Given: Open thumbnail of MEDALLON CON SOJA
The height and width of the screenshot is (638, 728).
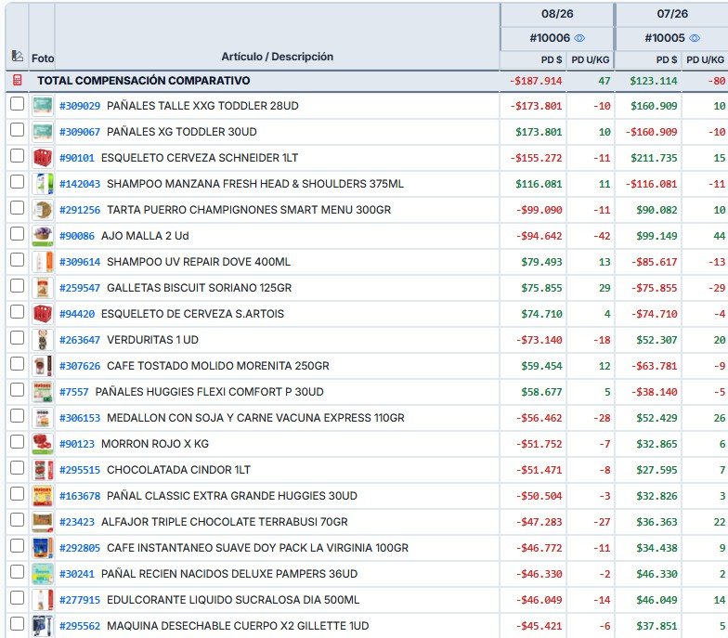Looking at the screenshot, I should click(43, 418).
